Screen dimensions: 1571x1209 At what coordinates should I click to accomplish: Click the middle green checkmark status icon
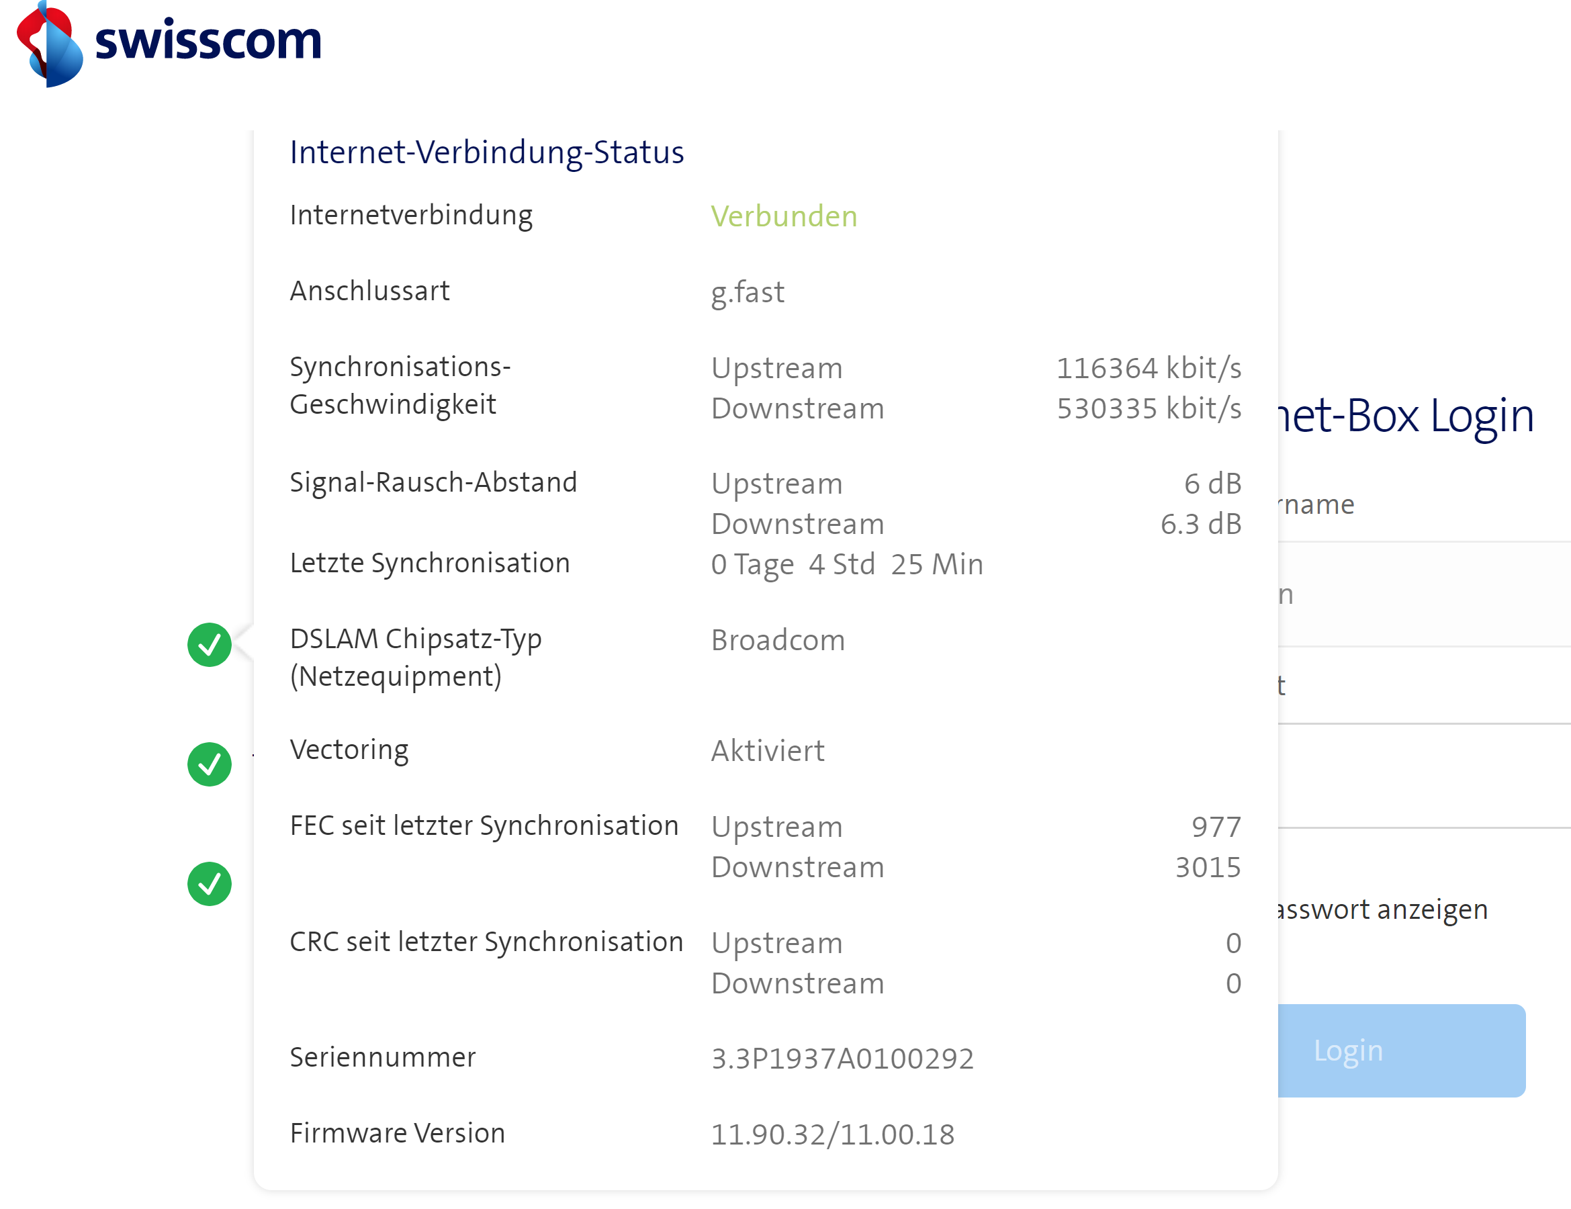(x=210, y=764)
